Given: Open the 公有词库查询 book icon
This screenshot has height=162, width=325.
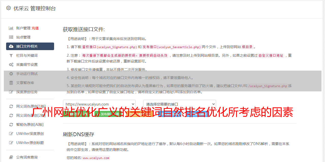Looking at the screenshot, I should [x=11, y=157].
